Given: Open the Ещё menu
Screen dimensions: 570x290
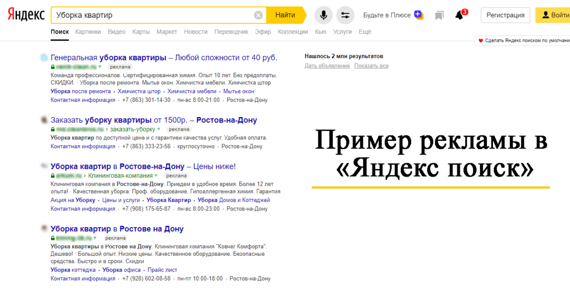Looking at the screenshot, I should click(x=365, y=32).
